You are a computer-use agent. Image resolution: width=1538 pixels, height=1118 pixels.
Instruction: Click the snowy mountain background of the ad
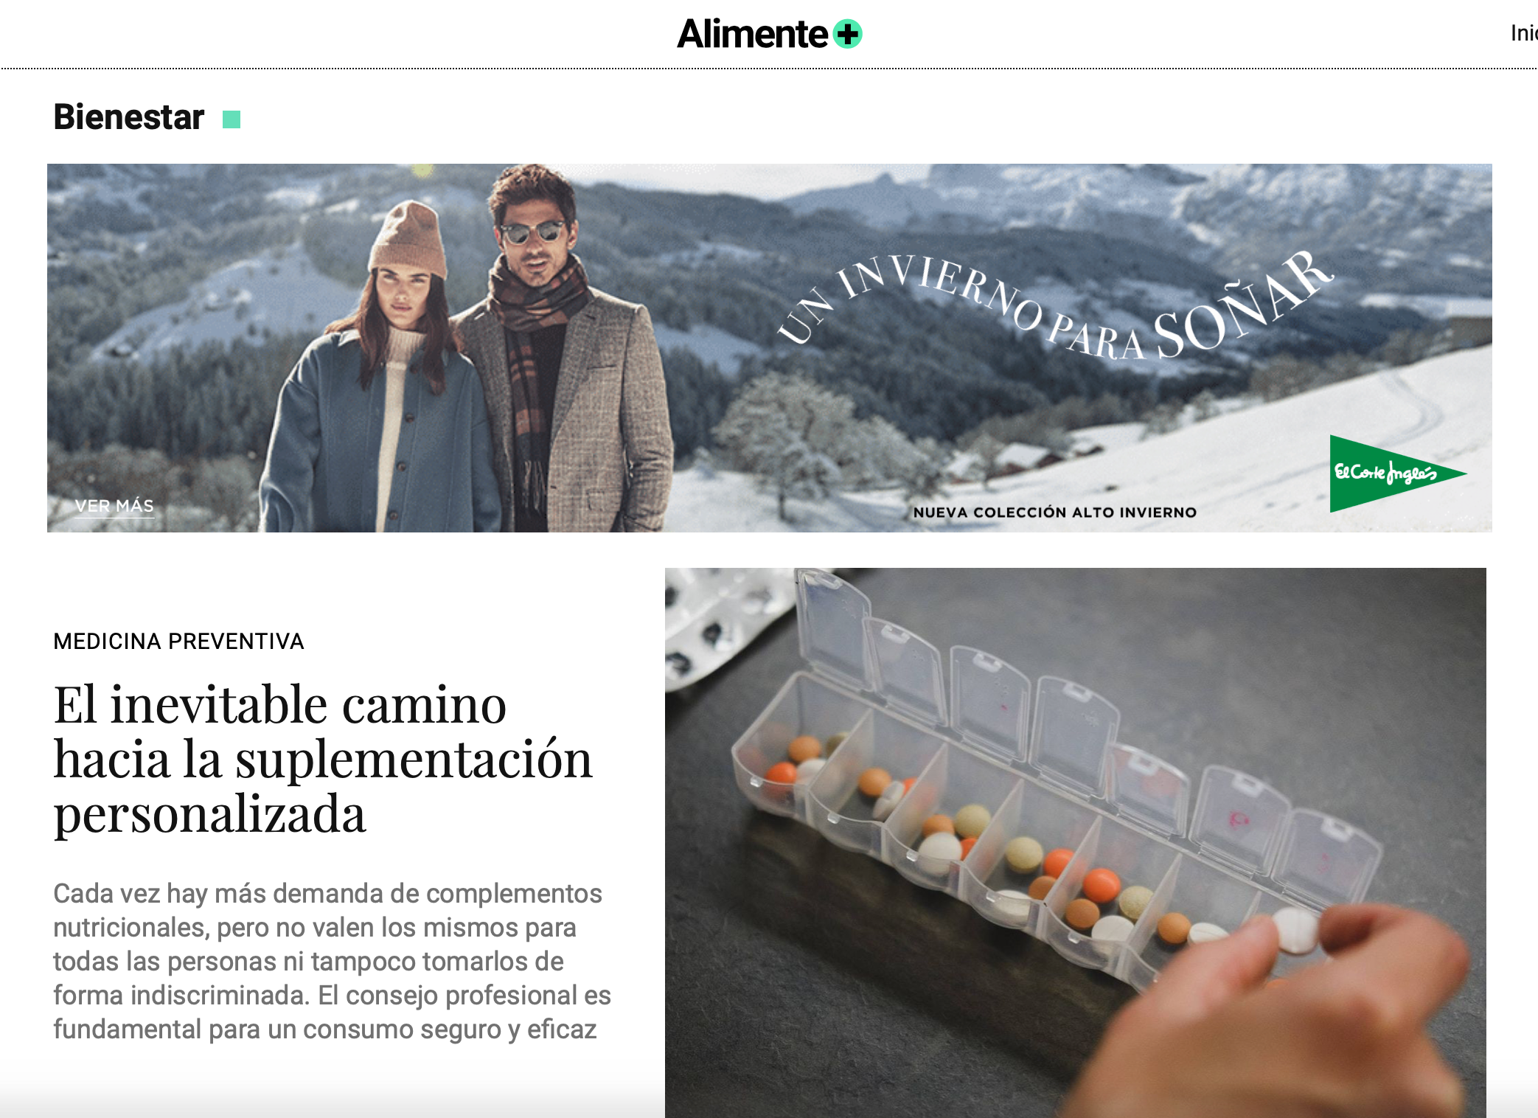click(x=958, y=221)
